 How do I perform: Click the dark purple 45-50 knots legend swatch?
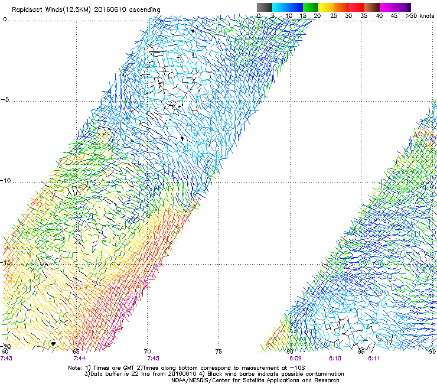click(x=403, y=7)
